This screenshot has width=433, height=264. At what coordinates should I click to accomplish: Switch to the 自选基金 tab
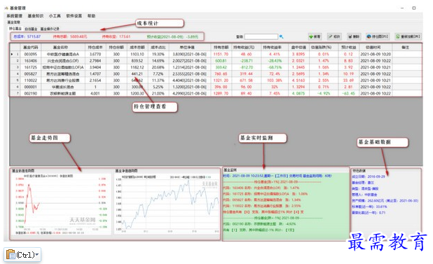(x=31, y=29)
